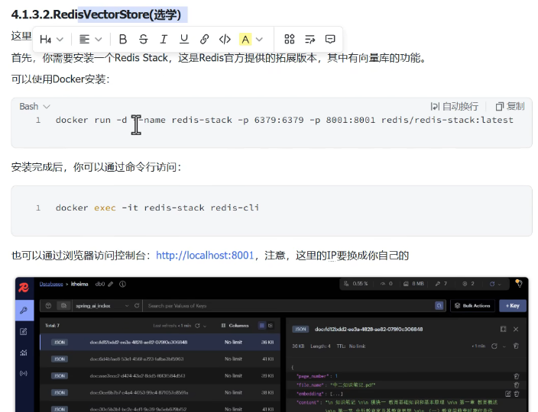Click the Databases breadcrumb in Redis image
This screenshot has height=412, width=538.
tap(51, 284)
